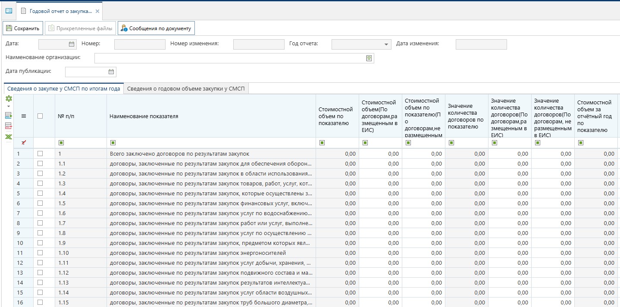The height and width of the screenshot is (307, 620).
Task: Open the home workspace icon at top left
Action: (9, 11)
